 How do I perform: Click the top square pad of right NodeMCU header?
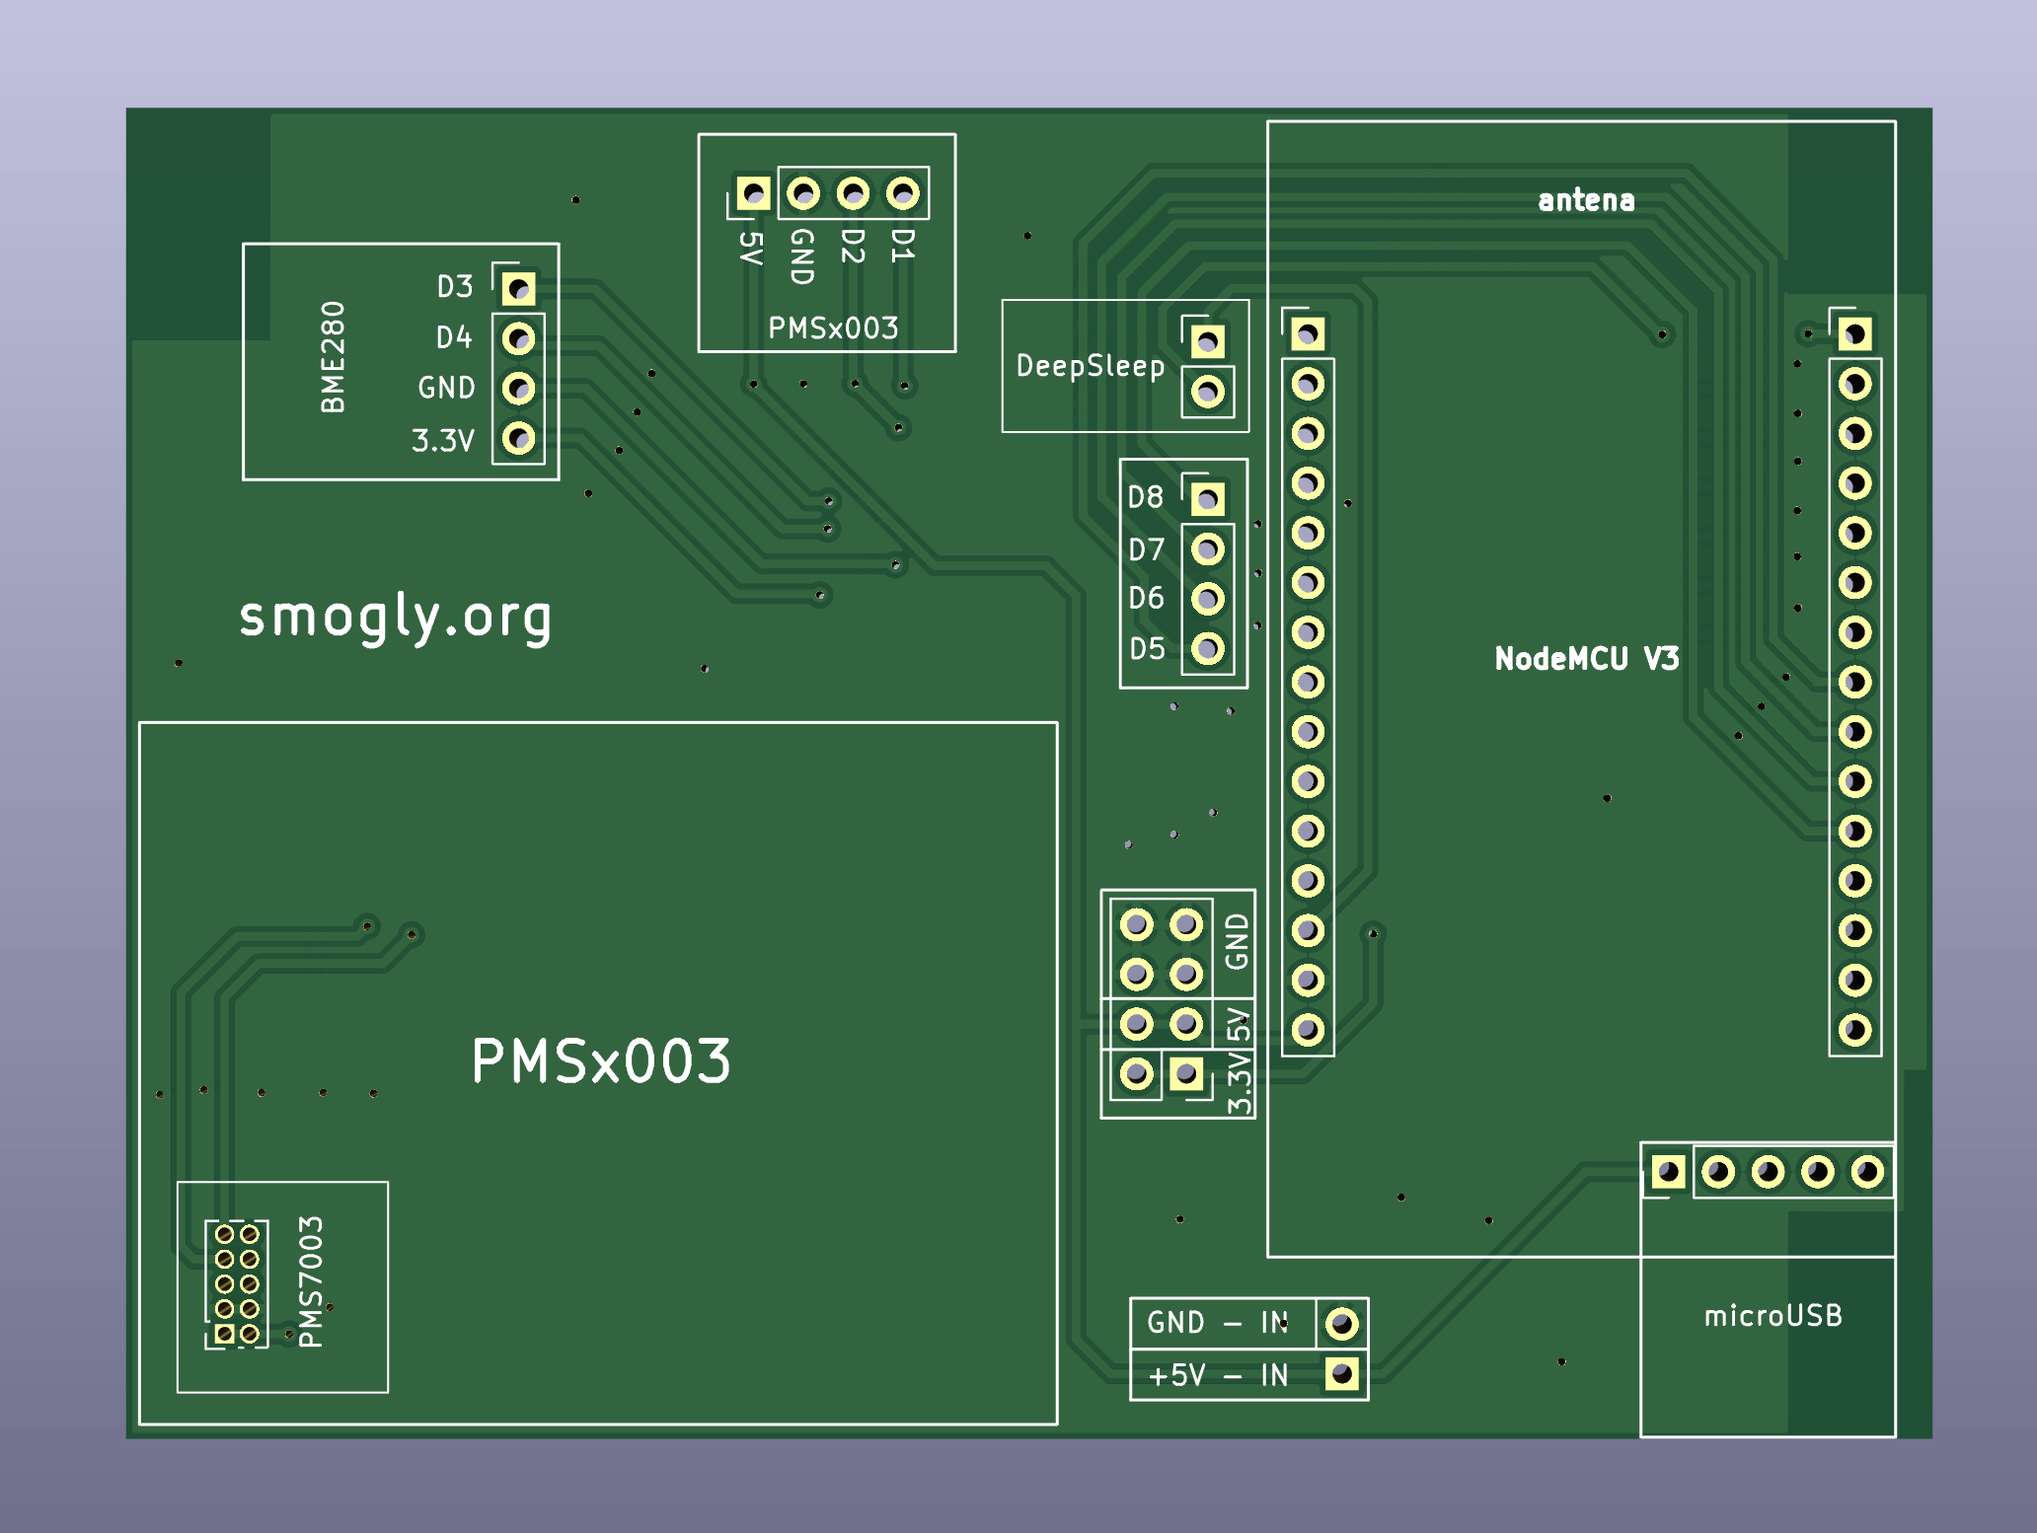[x=1854, y=334]
